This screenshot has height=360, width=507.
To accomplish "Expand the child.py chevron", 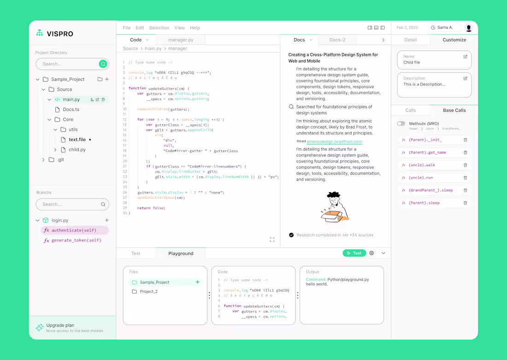I will coord(55,150).
